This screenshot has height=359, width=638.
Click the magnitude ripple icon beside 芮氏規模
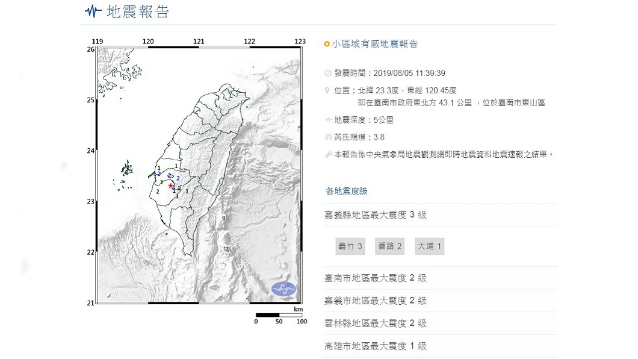click(x=328, y=137)
